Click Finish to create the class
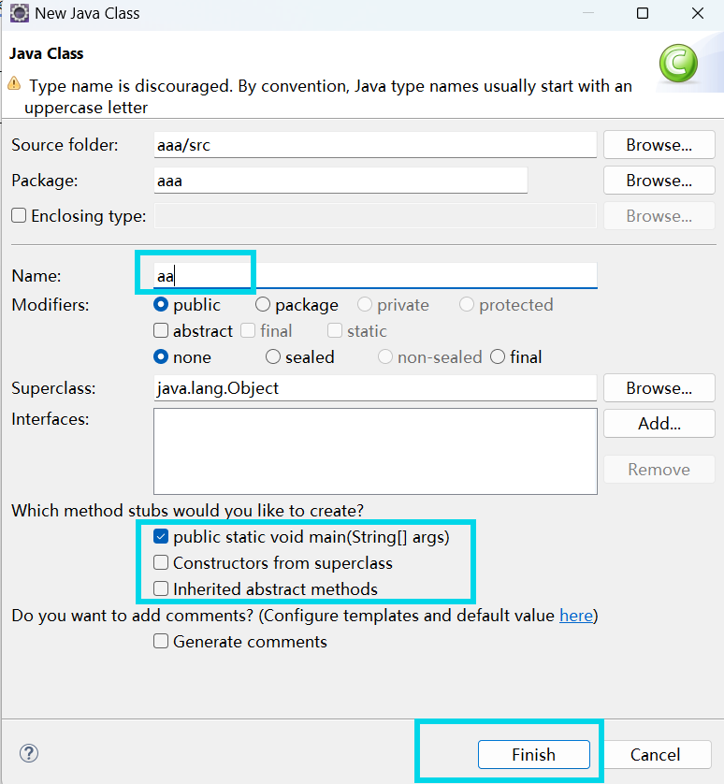The image size is (724, 784). pyautogui.click(x=533, y=754)
